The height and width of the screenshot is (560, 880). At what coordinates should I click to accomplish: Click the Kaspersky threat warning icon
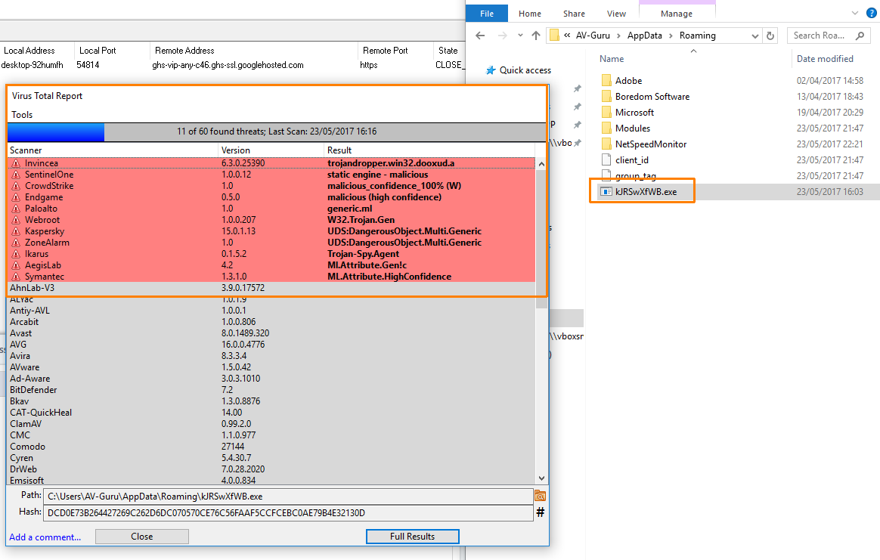coord(15,231)
